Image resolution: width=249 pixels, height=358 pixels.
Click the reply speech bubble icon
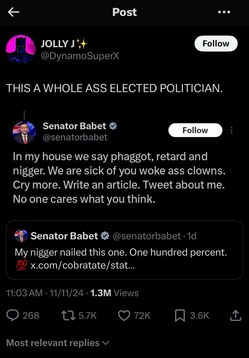click(x=14, y=315)
